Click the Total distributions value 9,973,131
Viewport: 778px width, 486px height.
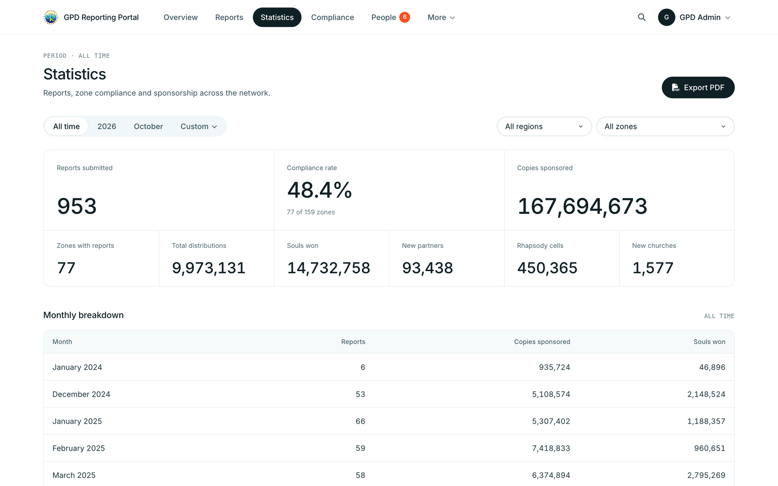(x=209, y=268)
